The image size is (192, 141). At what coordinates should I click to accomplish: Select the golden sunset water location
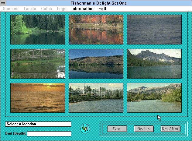pyautogui.click(x=38, y=98)
